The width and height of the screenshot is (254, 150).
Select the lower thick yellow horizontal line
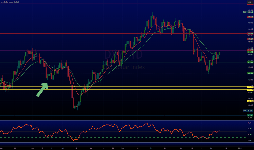[123, 90]
